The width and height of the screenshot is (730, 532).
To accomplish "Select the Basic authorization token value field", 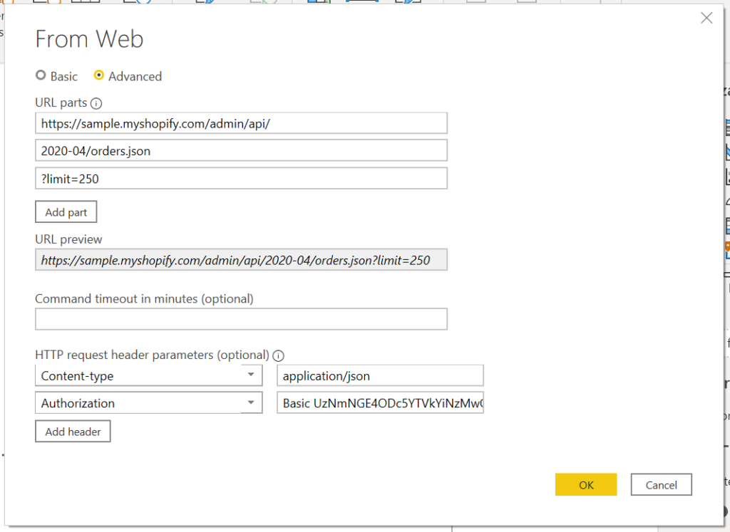I will click(x=380, y=402).
